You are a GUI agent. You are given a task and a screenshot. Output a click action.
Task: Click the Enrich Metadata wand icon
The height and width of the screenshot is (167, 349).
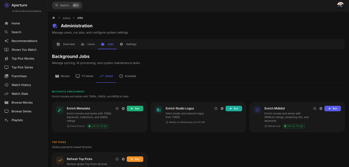[x=60, y=110]
